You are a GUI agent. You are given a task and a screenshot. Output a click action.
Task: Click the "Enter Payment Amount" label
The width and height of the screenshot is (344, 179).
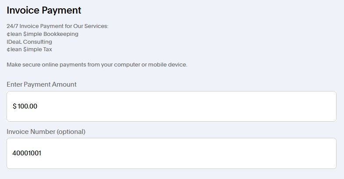pos(42,84)
